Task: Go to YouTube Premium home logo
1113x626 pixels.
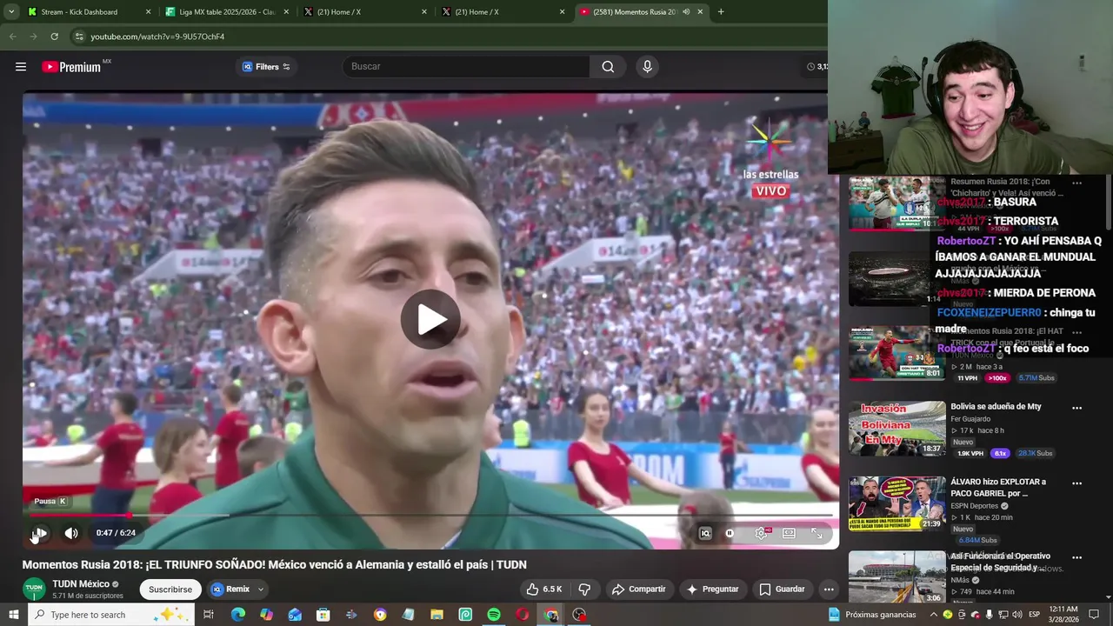Action: pyautogui.click(x=71, y=67)
